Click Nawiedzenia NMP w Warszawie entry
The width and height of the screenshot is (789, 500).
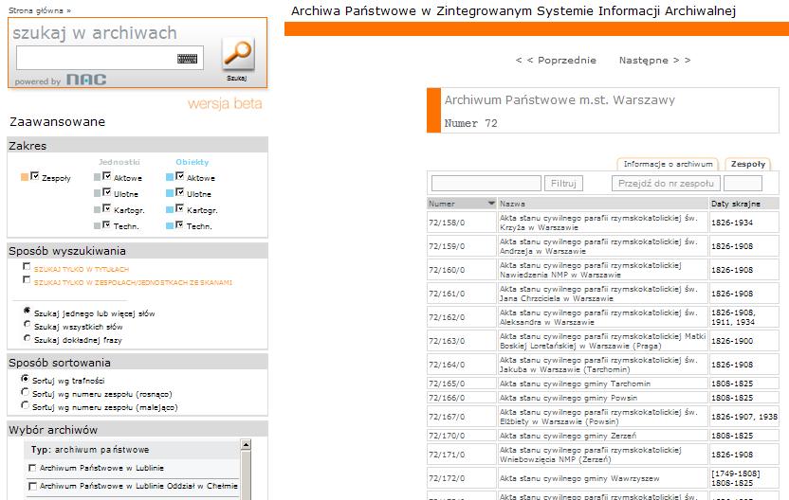pyautogui.click(x=590, y=270)
